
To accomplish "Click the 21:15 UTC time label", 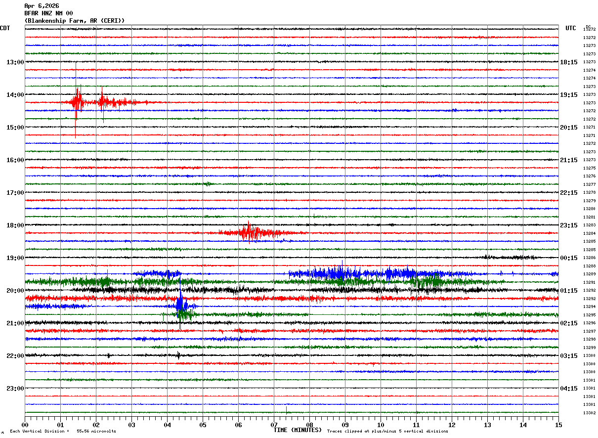I will click(x=569, y=160).
